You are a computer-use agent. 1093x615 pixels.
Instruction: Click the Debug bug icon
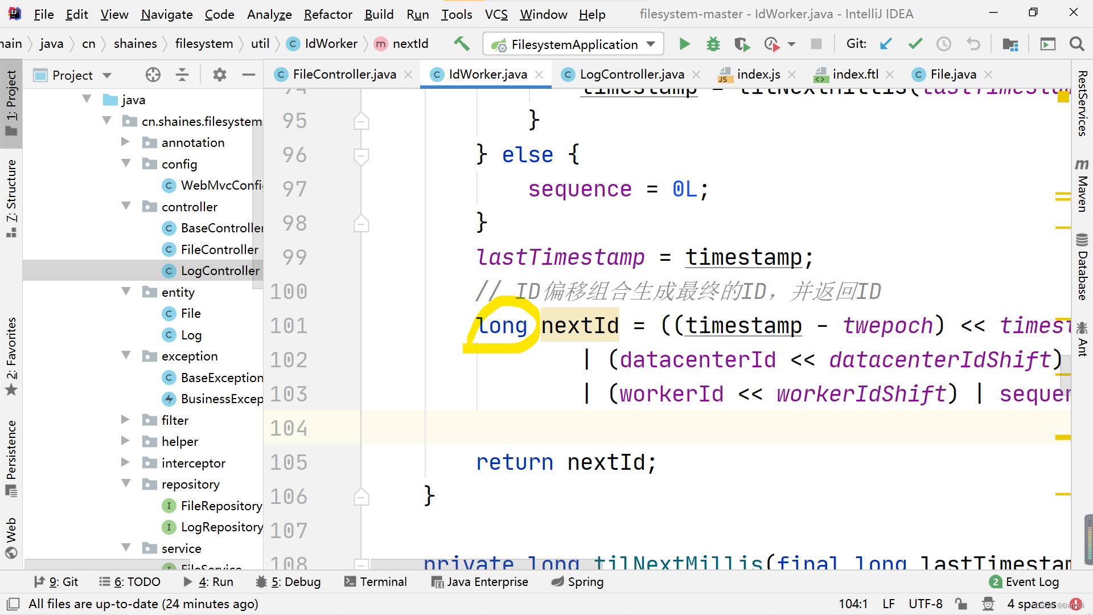pos(713,44)
